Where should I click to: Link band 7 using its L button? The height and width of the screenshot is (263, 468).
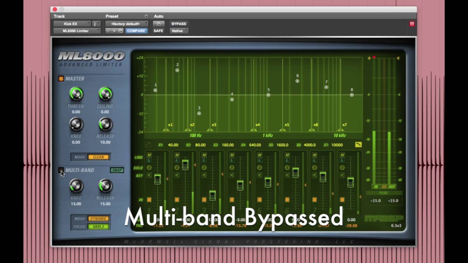click(x=315, y=160)
